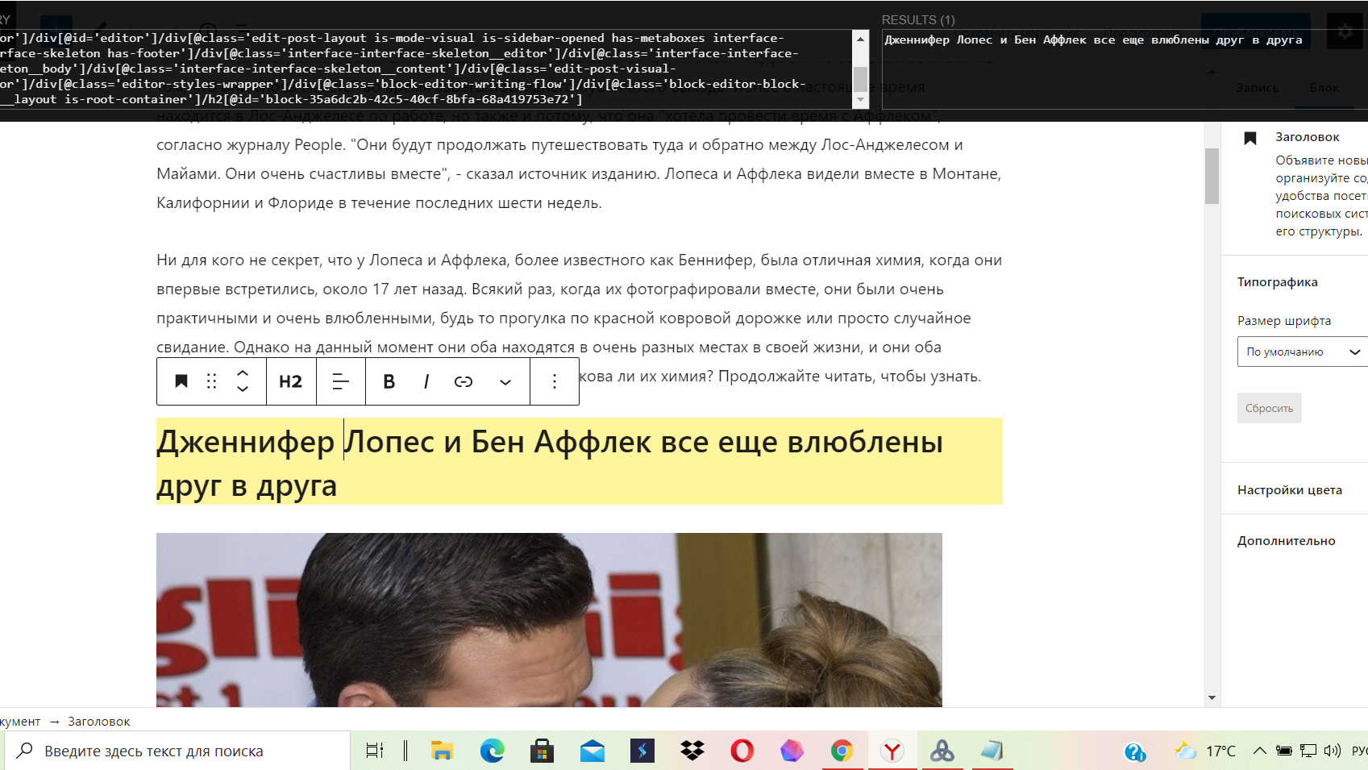Viewport: 1368px width, 770px height.
Task: Open the weather widget showing 17°C
Action: (x=1205, y=751)
